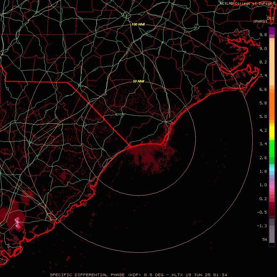The image size is (277, 277).
Task: Click the 01:34 timestamp
Action: 220,275
